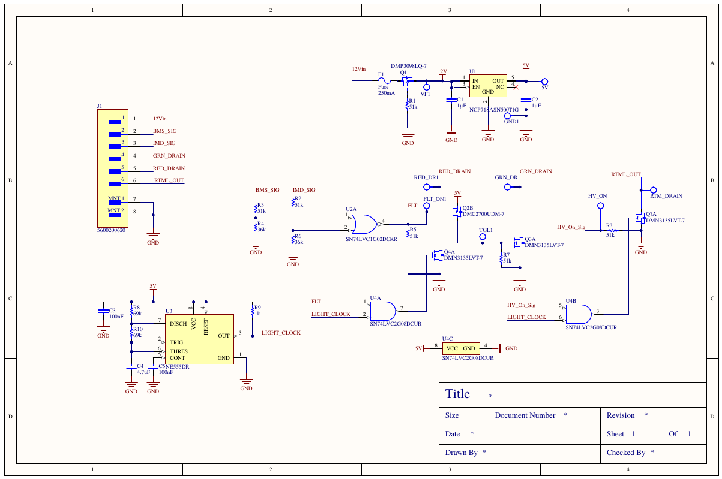Click the RTML_OUT net label at J1 pin 6
This screenshot has height=479, width=722.
[x=169, y=180]
